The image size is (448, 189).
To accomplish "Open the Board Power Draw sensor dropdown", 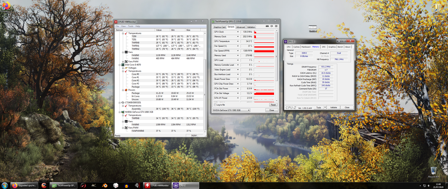I will [x=238, y=79].
